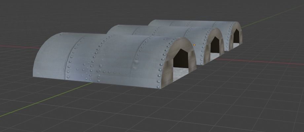Click the dark doorway of farthest hangar
Screen dimensions: 304x132
pos(236,36)
